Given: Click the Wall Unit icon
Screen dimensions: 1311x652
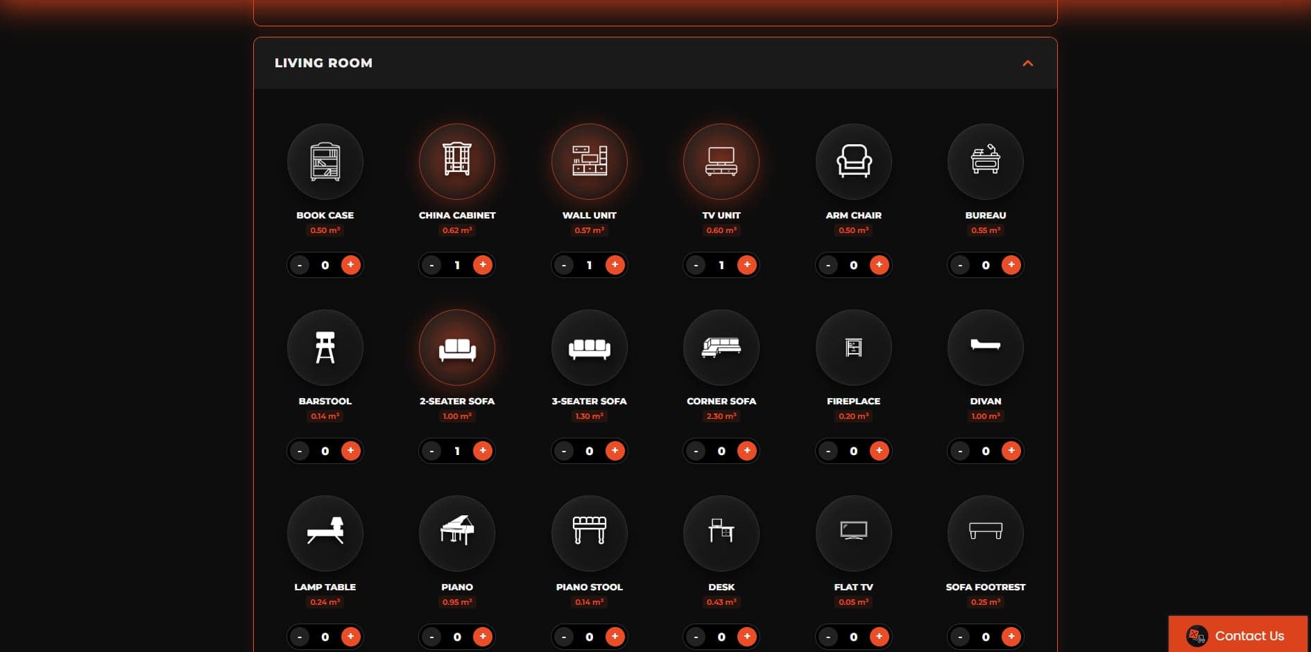Looking at the screenshot, I should 589,162.
